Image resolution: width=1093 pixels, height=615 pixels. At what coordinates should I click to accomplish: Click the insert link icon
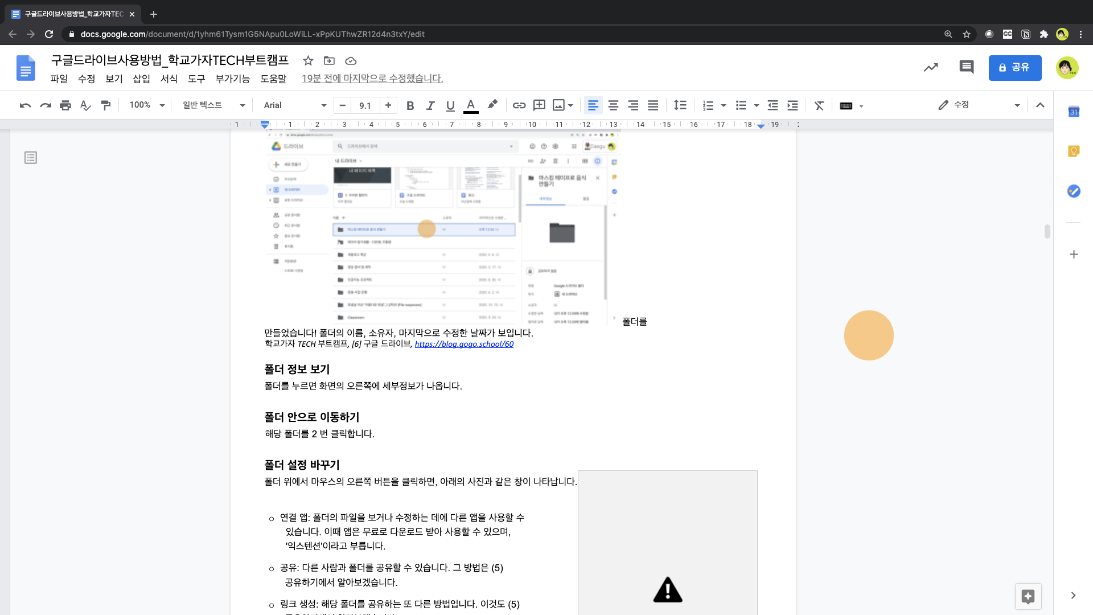pyautogui.click(x=519, y=105)
